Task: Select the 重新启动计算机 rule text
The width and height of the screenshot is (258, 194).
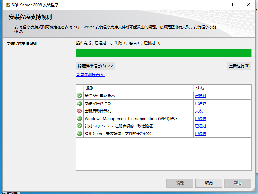Action: coord(98,111)
